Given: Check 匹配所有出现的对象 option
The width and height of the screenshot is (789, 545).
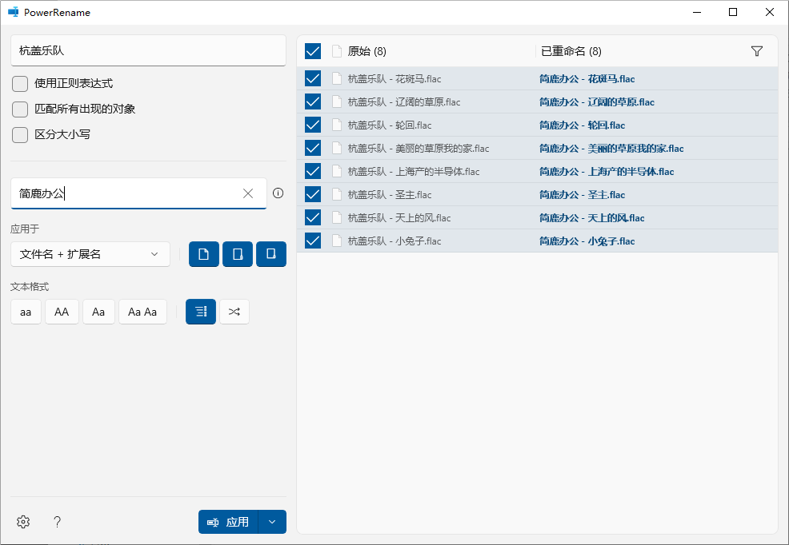Looking at the screenshot, I should tap(19, 109).
